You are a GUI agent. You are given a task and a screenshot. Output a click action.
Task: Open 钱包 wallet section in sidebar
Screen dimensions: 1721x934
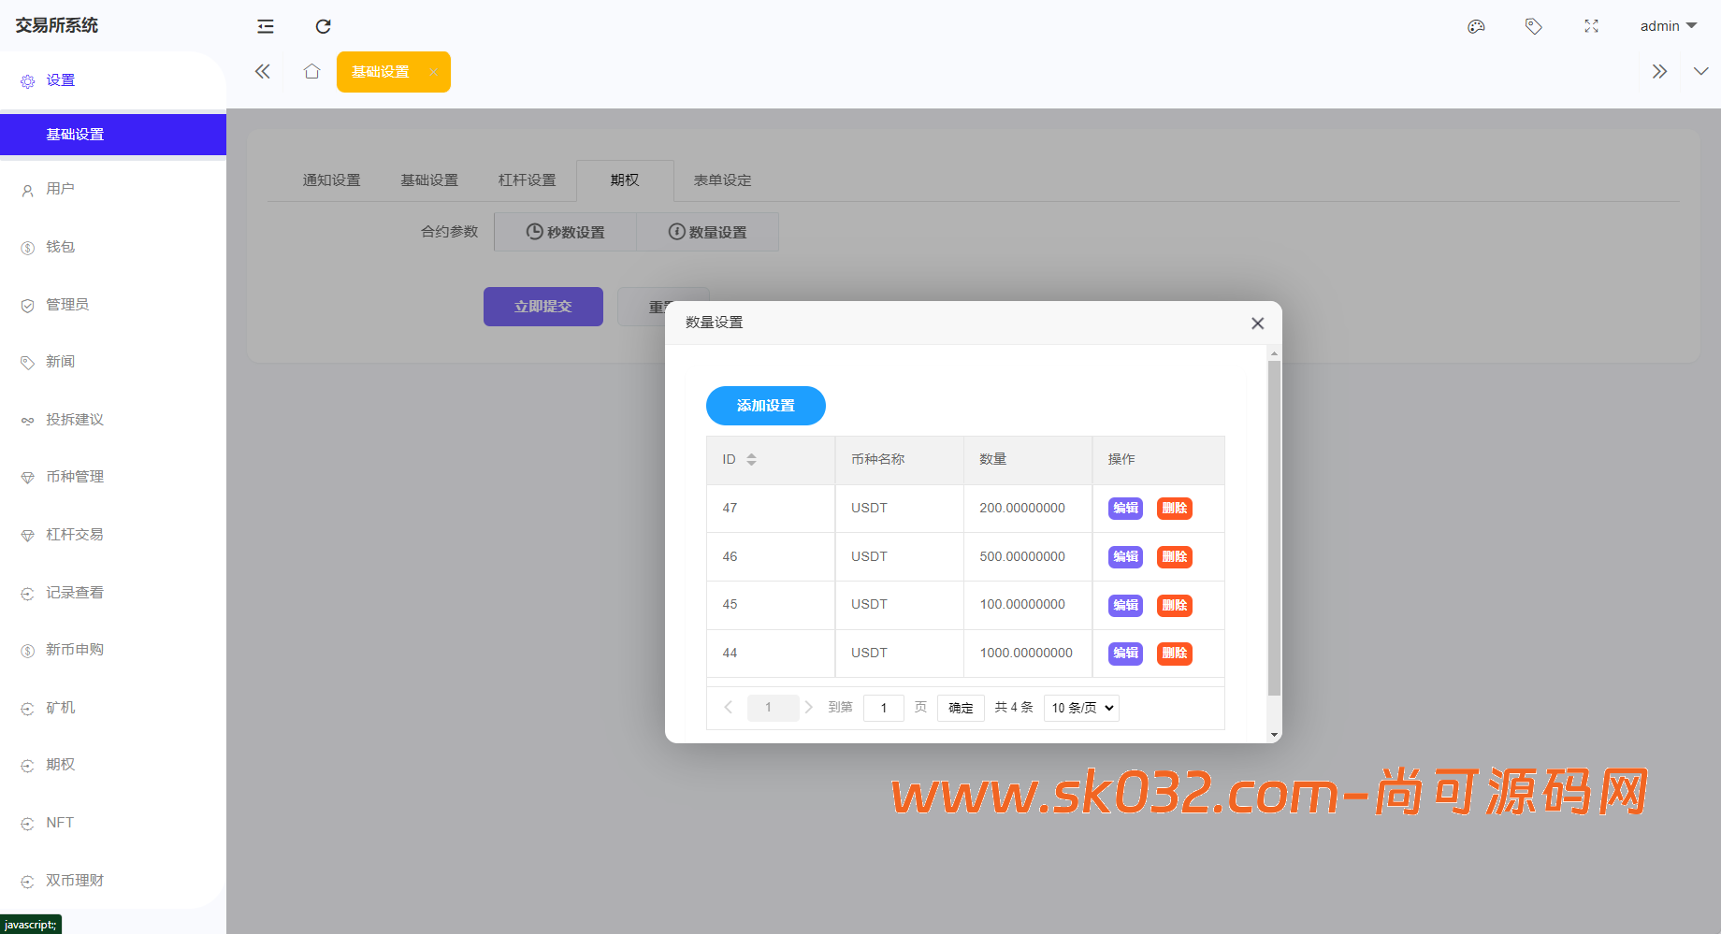coord(60,246)
